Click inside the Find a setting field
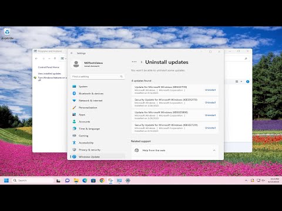The width and height of the screenshot is (282, 211). coord(98,77)
